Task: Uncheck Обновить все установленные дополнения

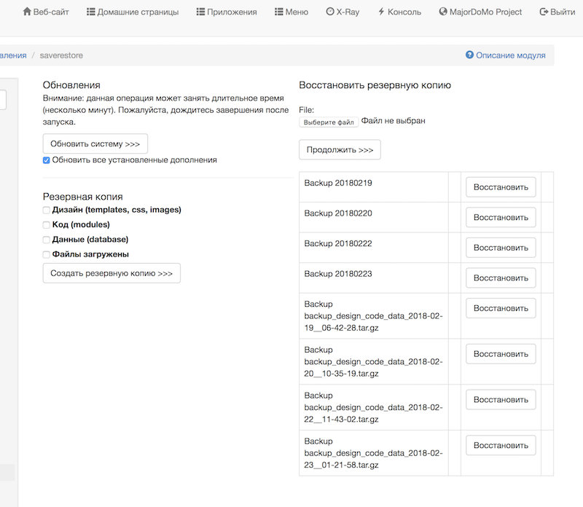Action: click(47, 160)
